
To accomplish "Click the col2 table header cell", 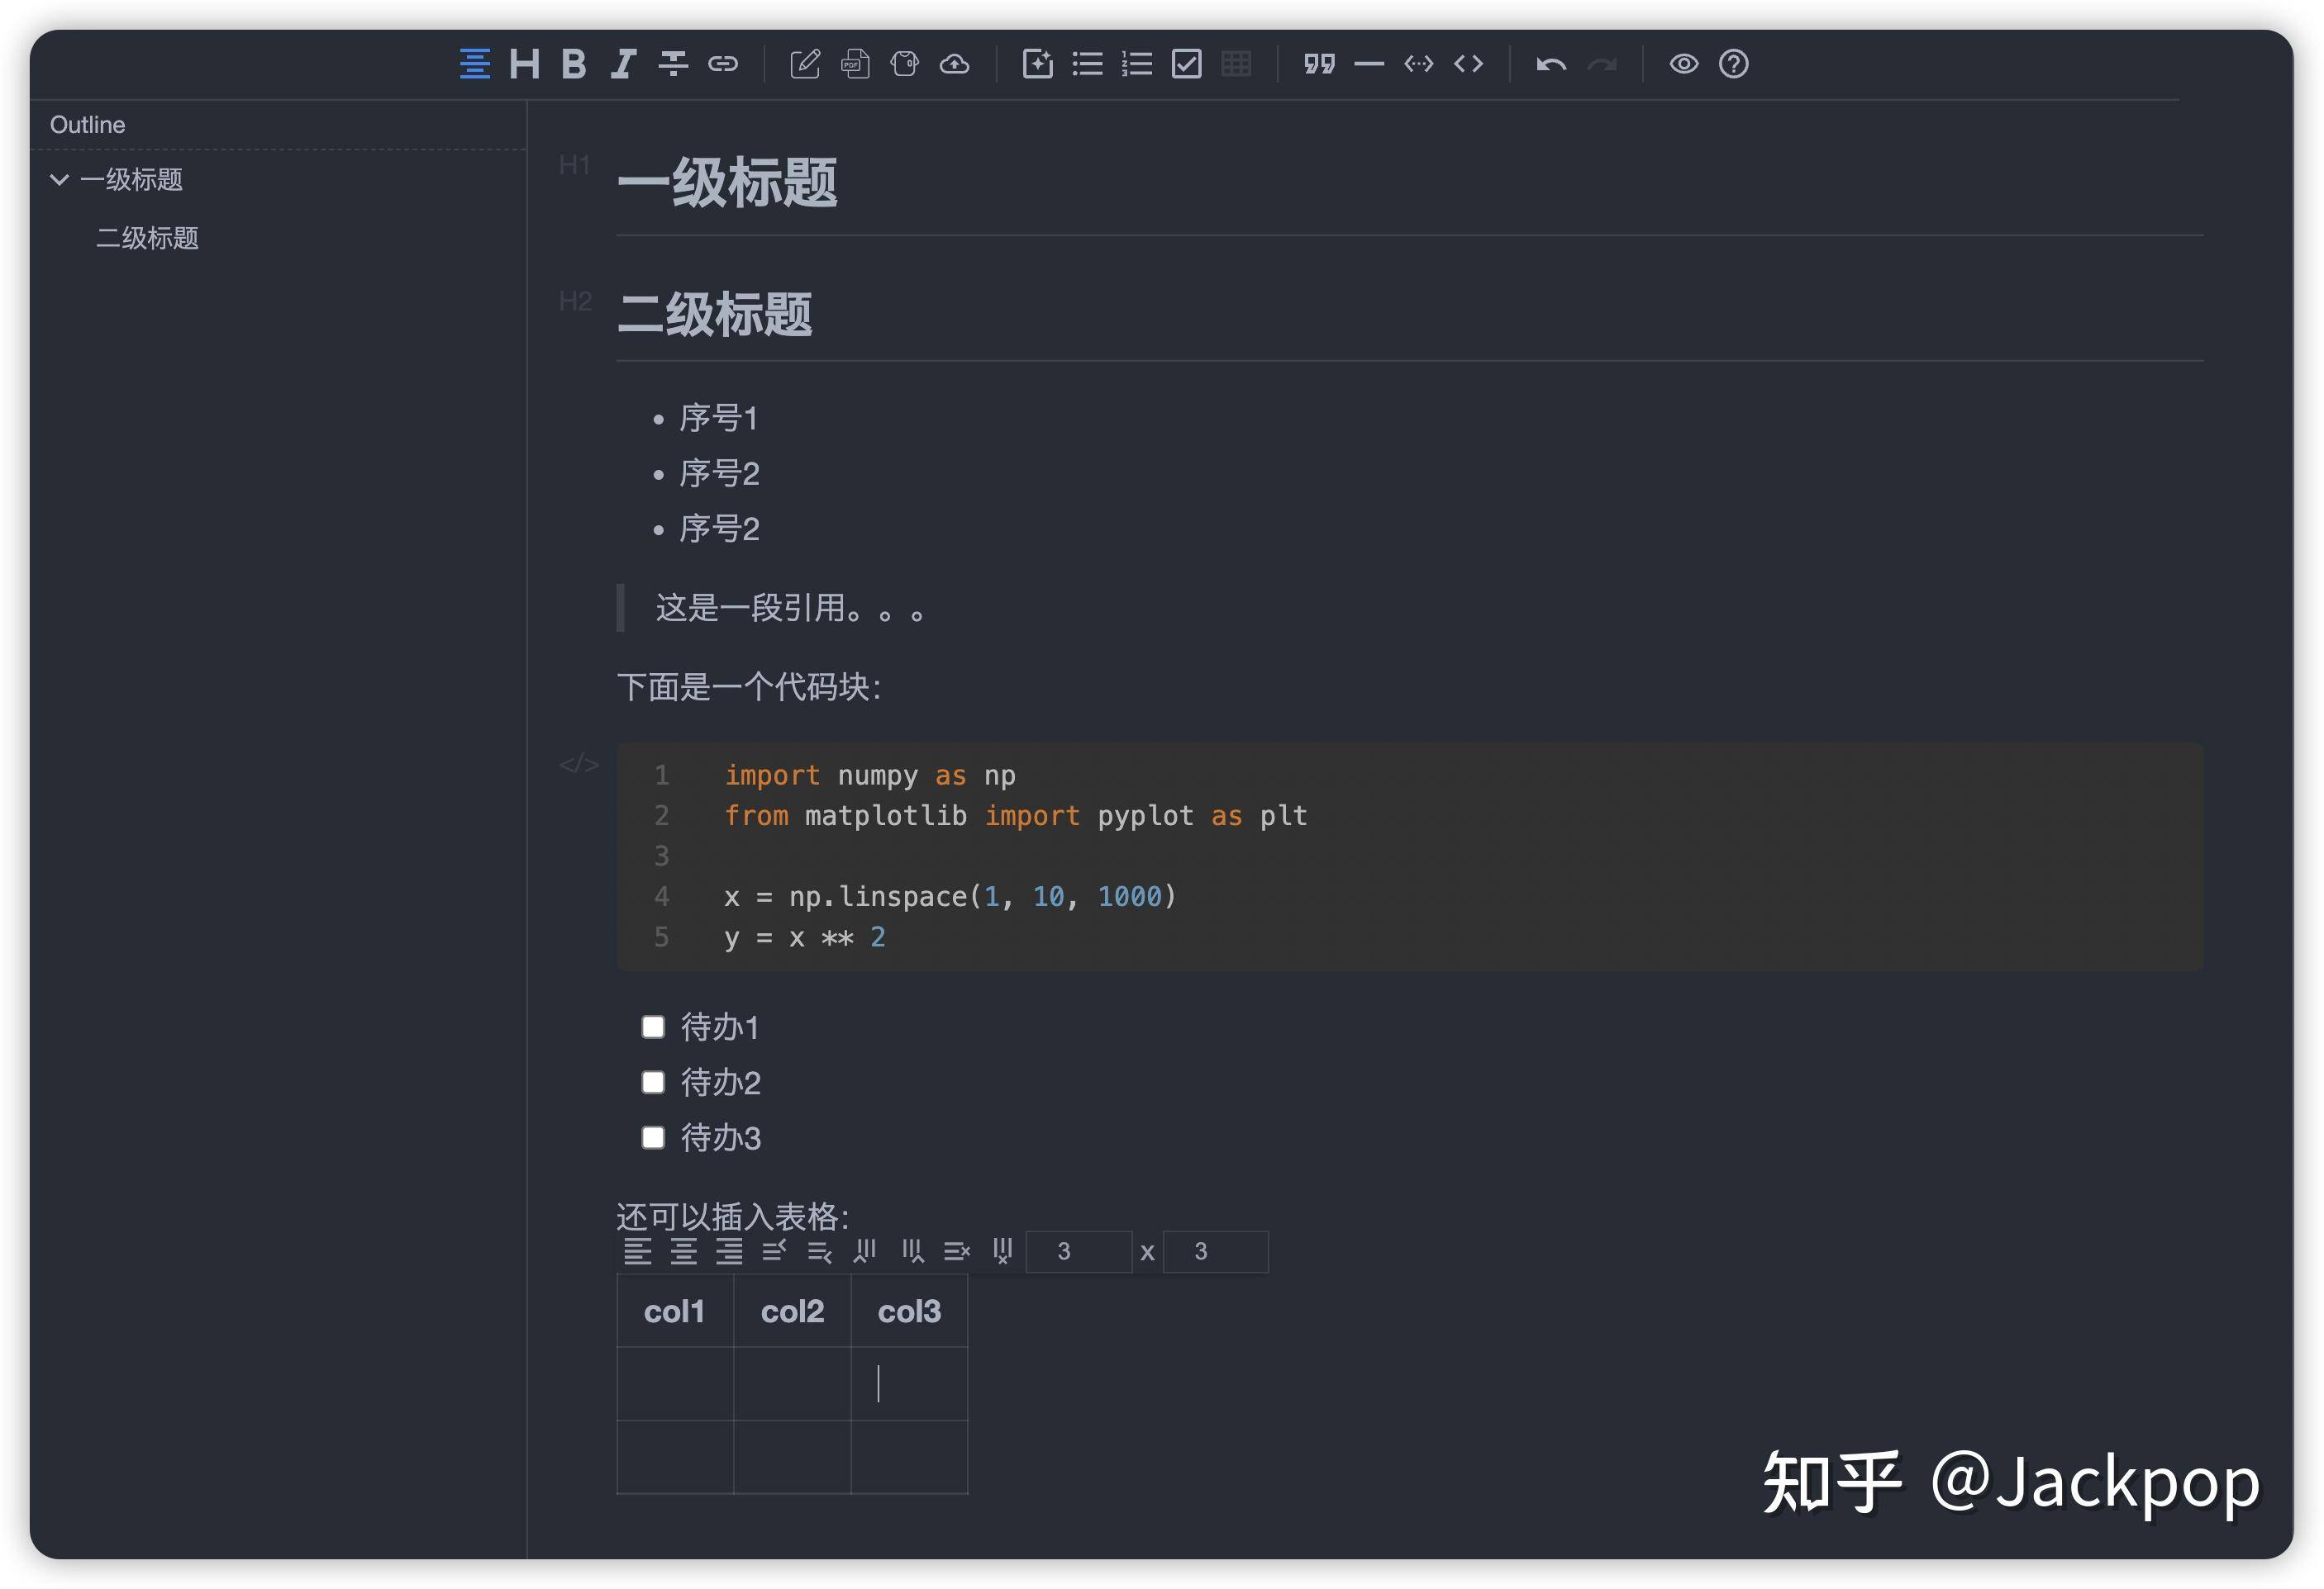I will pyautogui.click(x=792, y=1312).
